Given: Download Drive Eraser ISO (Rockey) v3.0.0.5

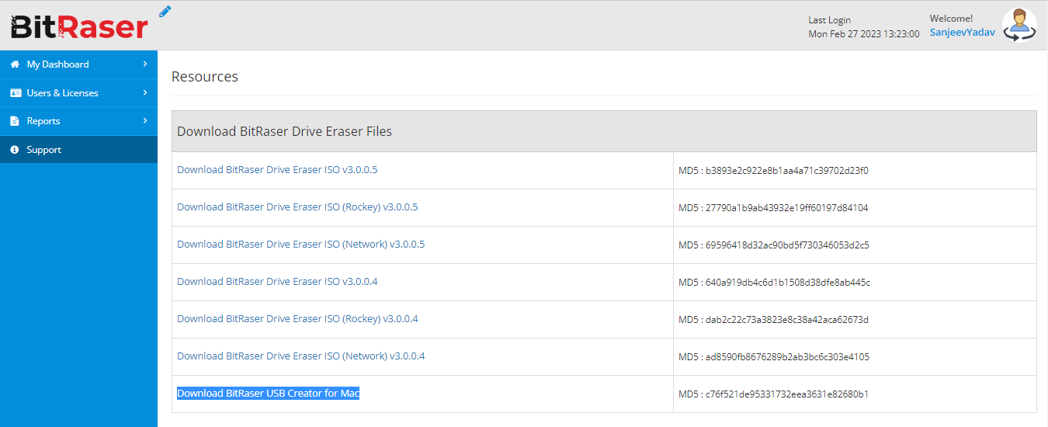Looking at the screenshot, I should [297, 207].
